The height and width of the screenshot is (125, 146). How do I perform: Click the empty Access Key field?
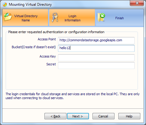tap(96, 58)
